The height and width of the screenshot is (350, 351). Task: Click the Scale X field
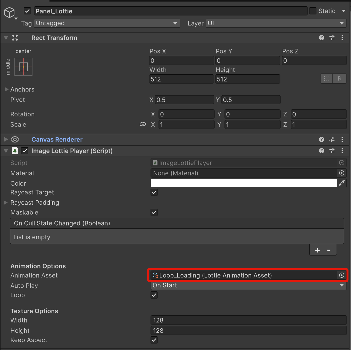pos(187,124)
